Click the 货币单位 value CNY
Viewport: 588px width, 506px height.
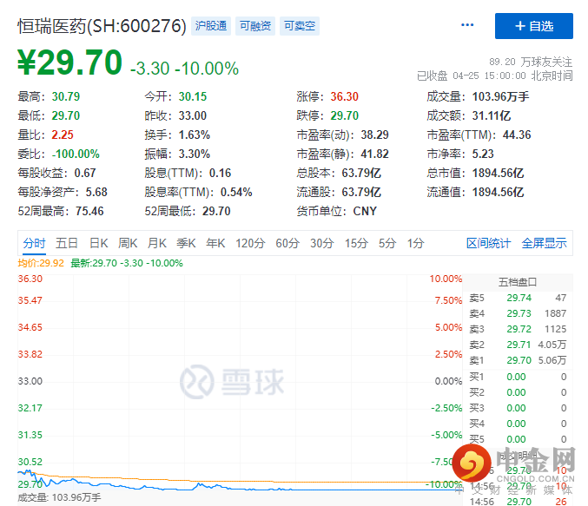point(365,212)
